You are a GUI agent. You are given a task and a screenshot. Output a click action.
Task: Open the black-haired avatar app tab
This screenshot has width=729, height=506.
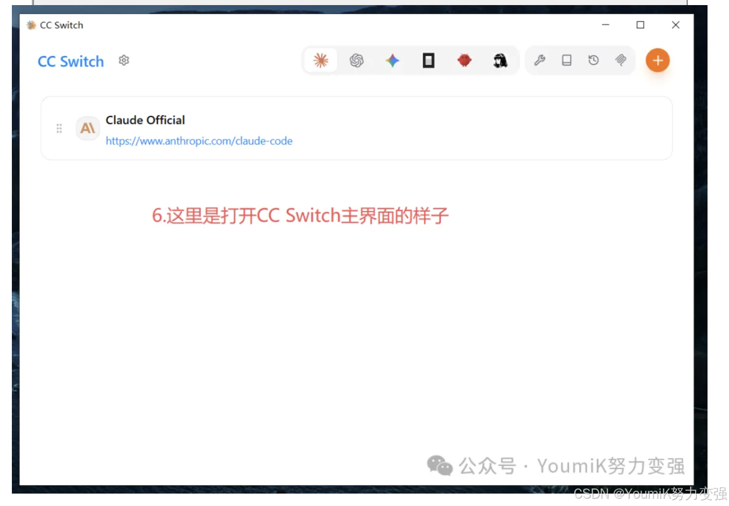pos(500,60)
